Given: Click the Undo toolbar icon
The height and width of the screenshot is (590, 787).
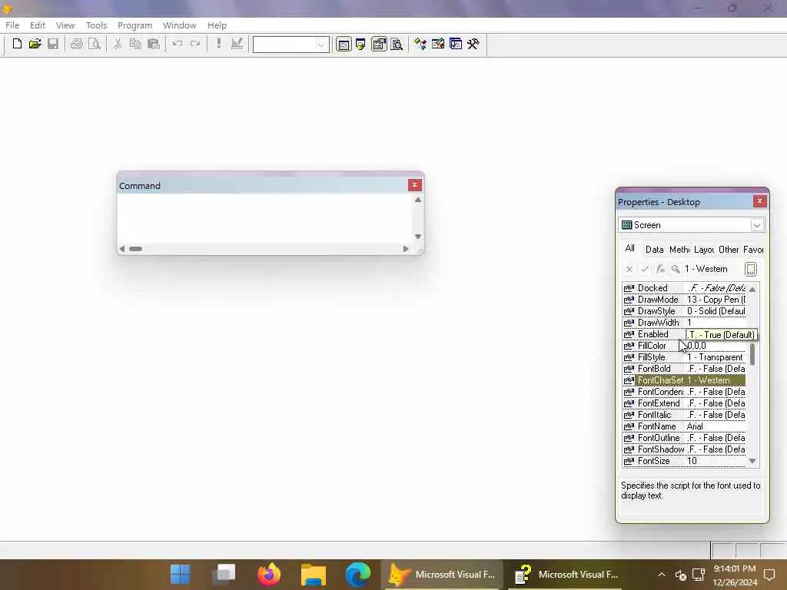Looking at the screenshot, I should click(178, 44).
